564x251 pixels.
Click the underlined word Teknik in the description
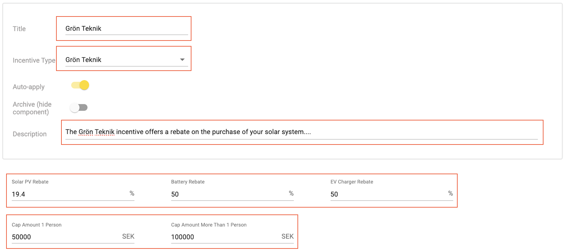click(x=105, y=132)
